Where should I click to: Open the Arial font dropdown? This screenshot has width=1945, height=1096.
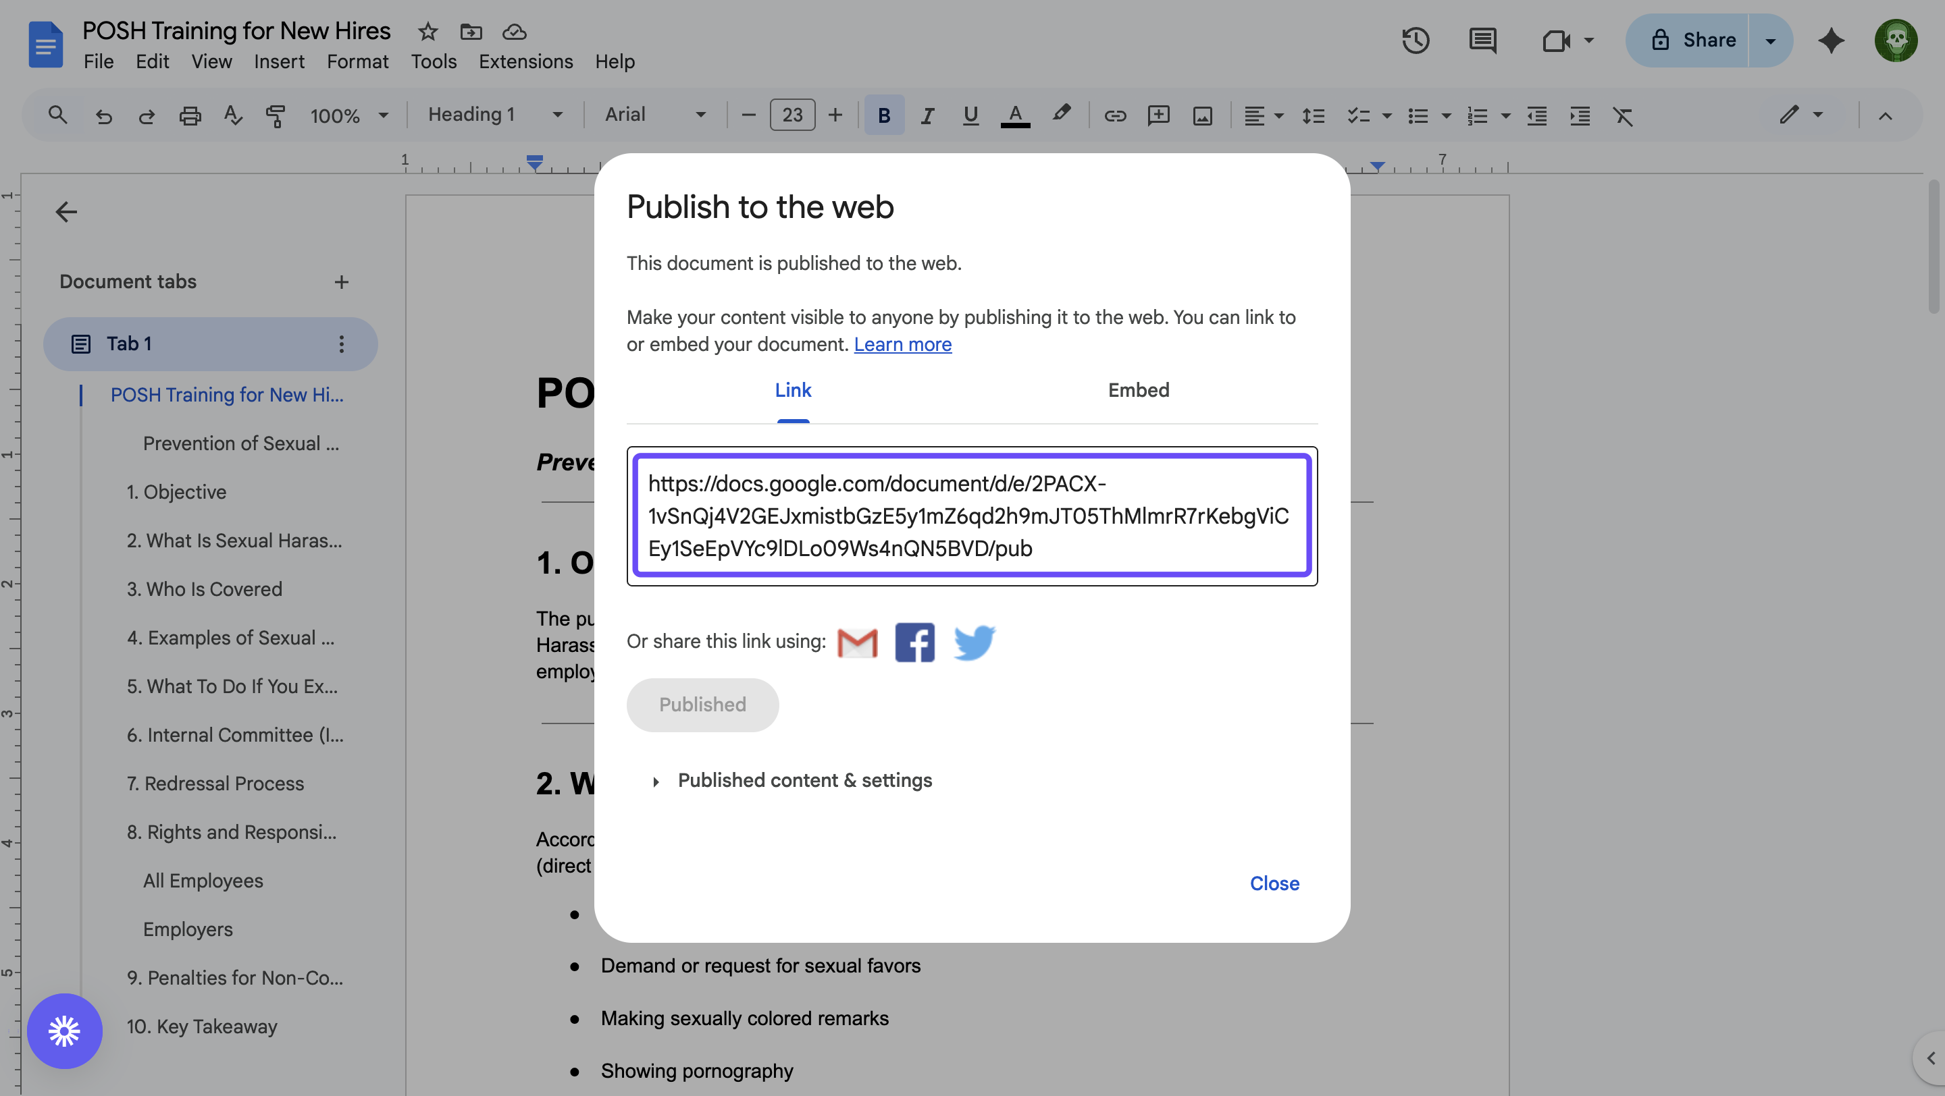point(654,115)
